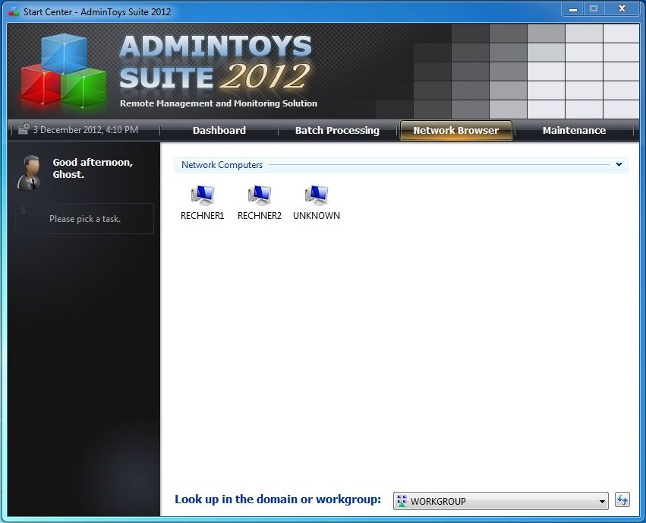646x523 pixels.
Task: Click the user avatar next to the greeting
Action: point(30,173)
